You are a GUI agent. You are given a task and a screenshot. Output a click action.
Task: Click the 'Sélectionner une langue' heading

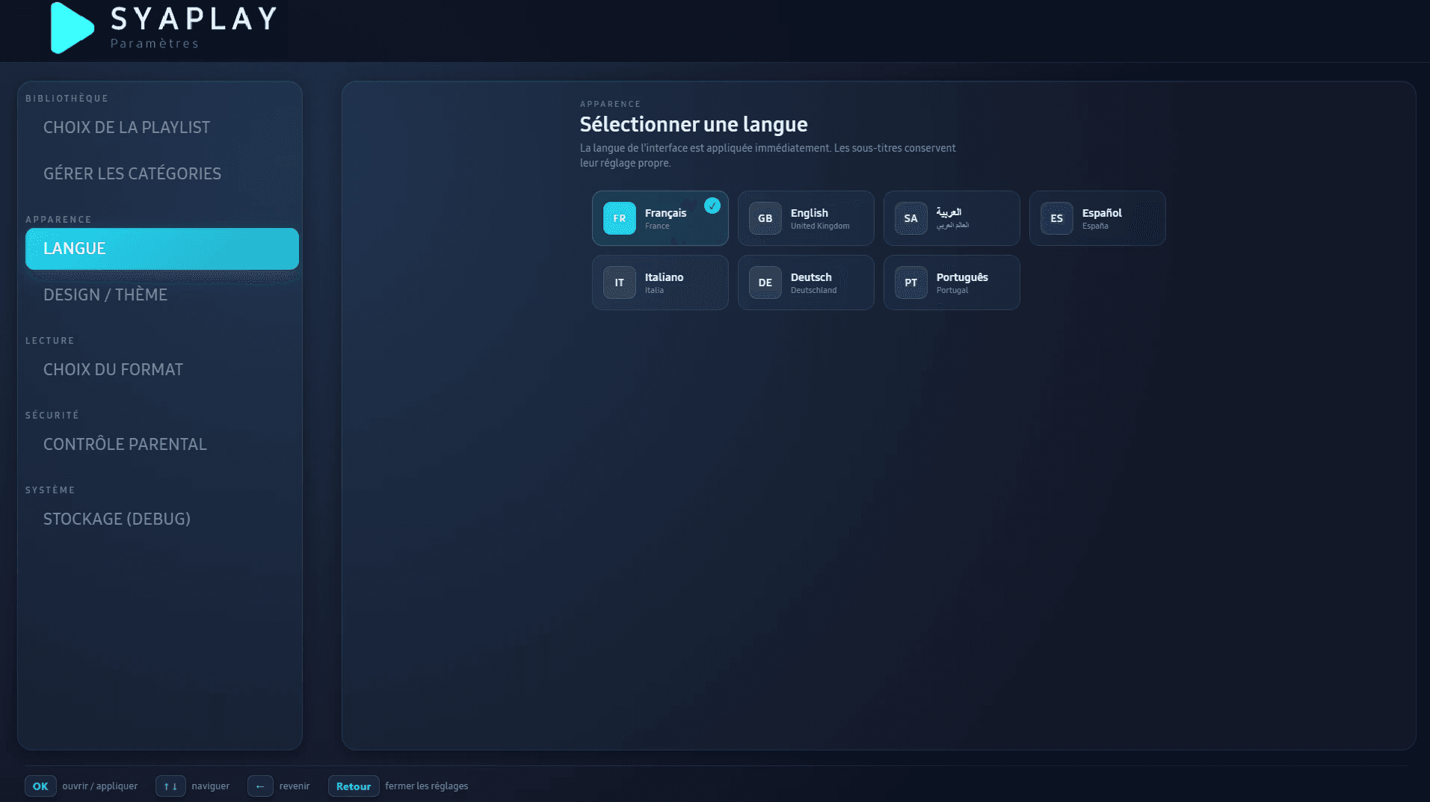[x=694, y=124]
